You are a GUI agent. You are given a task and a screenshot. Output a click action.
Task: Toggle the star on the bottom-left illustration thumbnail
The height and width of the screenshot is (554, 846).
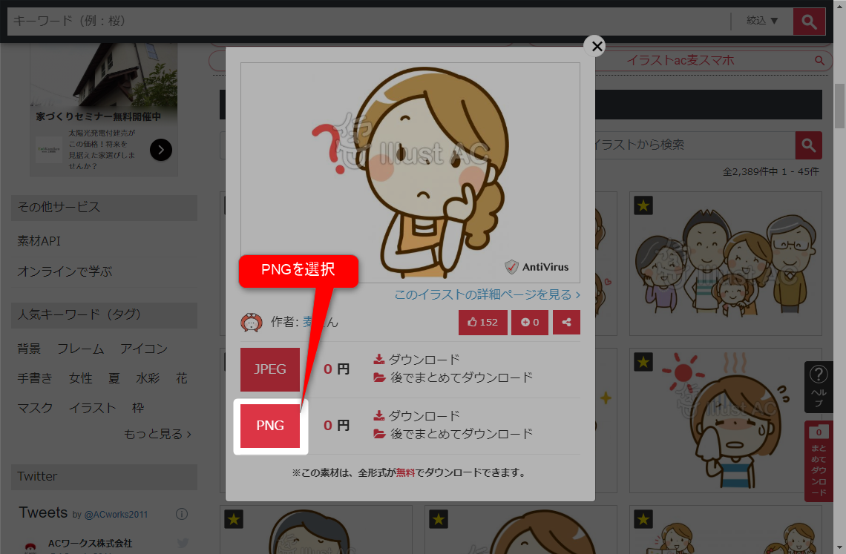[x=234, y=520]
